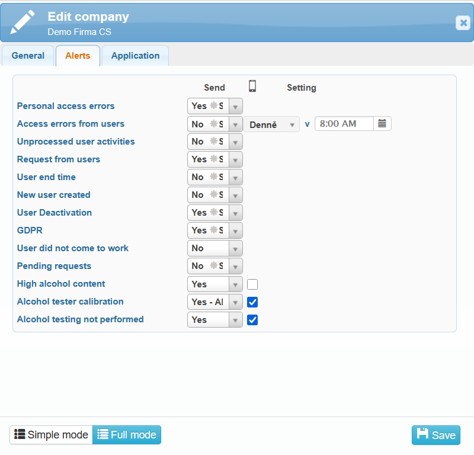
Task: Switch to the Application tab
Action: tap(135, 56)
